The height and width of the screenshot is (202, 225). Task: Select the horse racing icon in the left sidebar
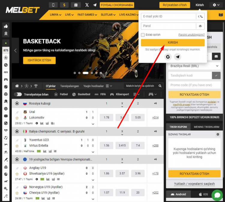(x=6, y=182)
